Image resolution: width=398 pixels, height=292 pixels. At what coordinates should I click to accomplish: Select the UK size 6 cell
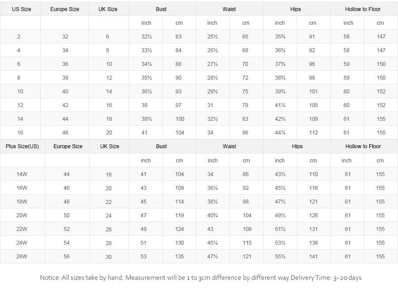[x=107, y=37]
